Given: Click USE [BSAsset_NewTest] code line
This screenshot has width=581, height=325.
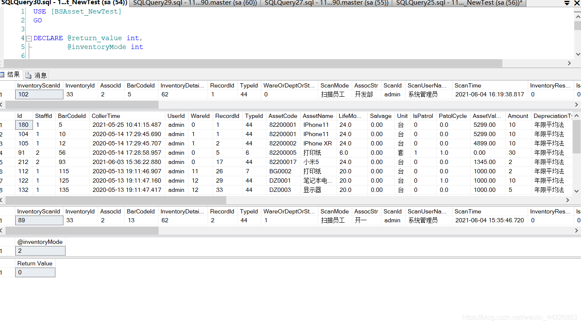Looking at the screenshot, I should (77, 11).
